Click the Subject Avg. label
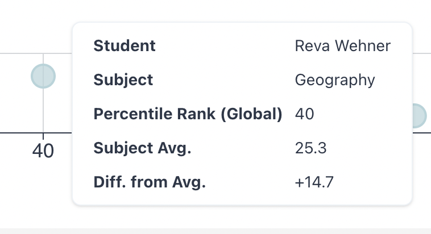 142,148
